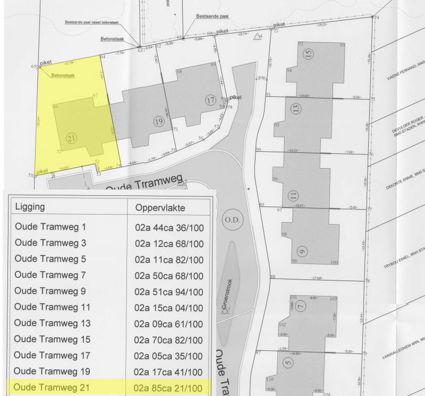Select circled house number 13 on the plan
This screenshot has width=425, height=396.
[296, 109]
